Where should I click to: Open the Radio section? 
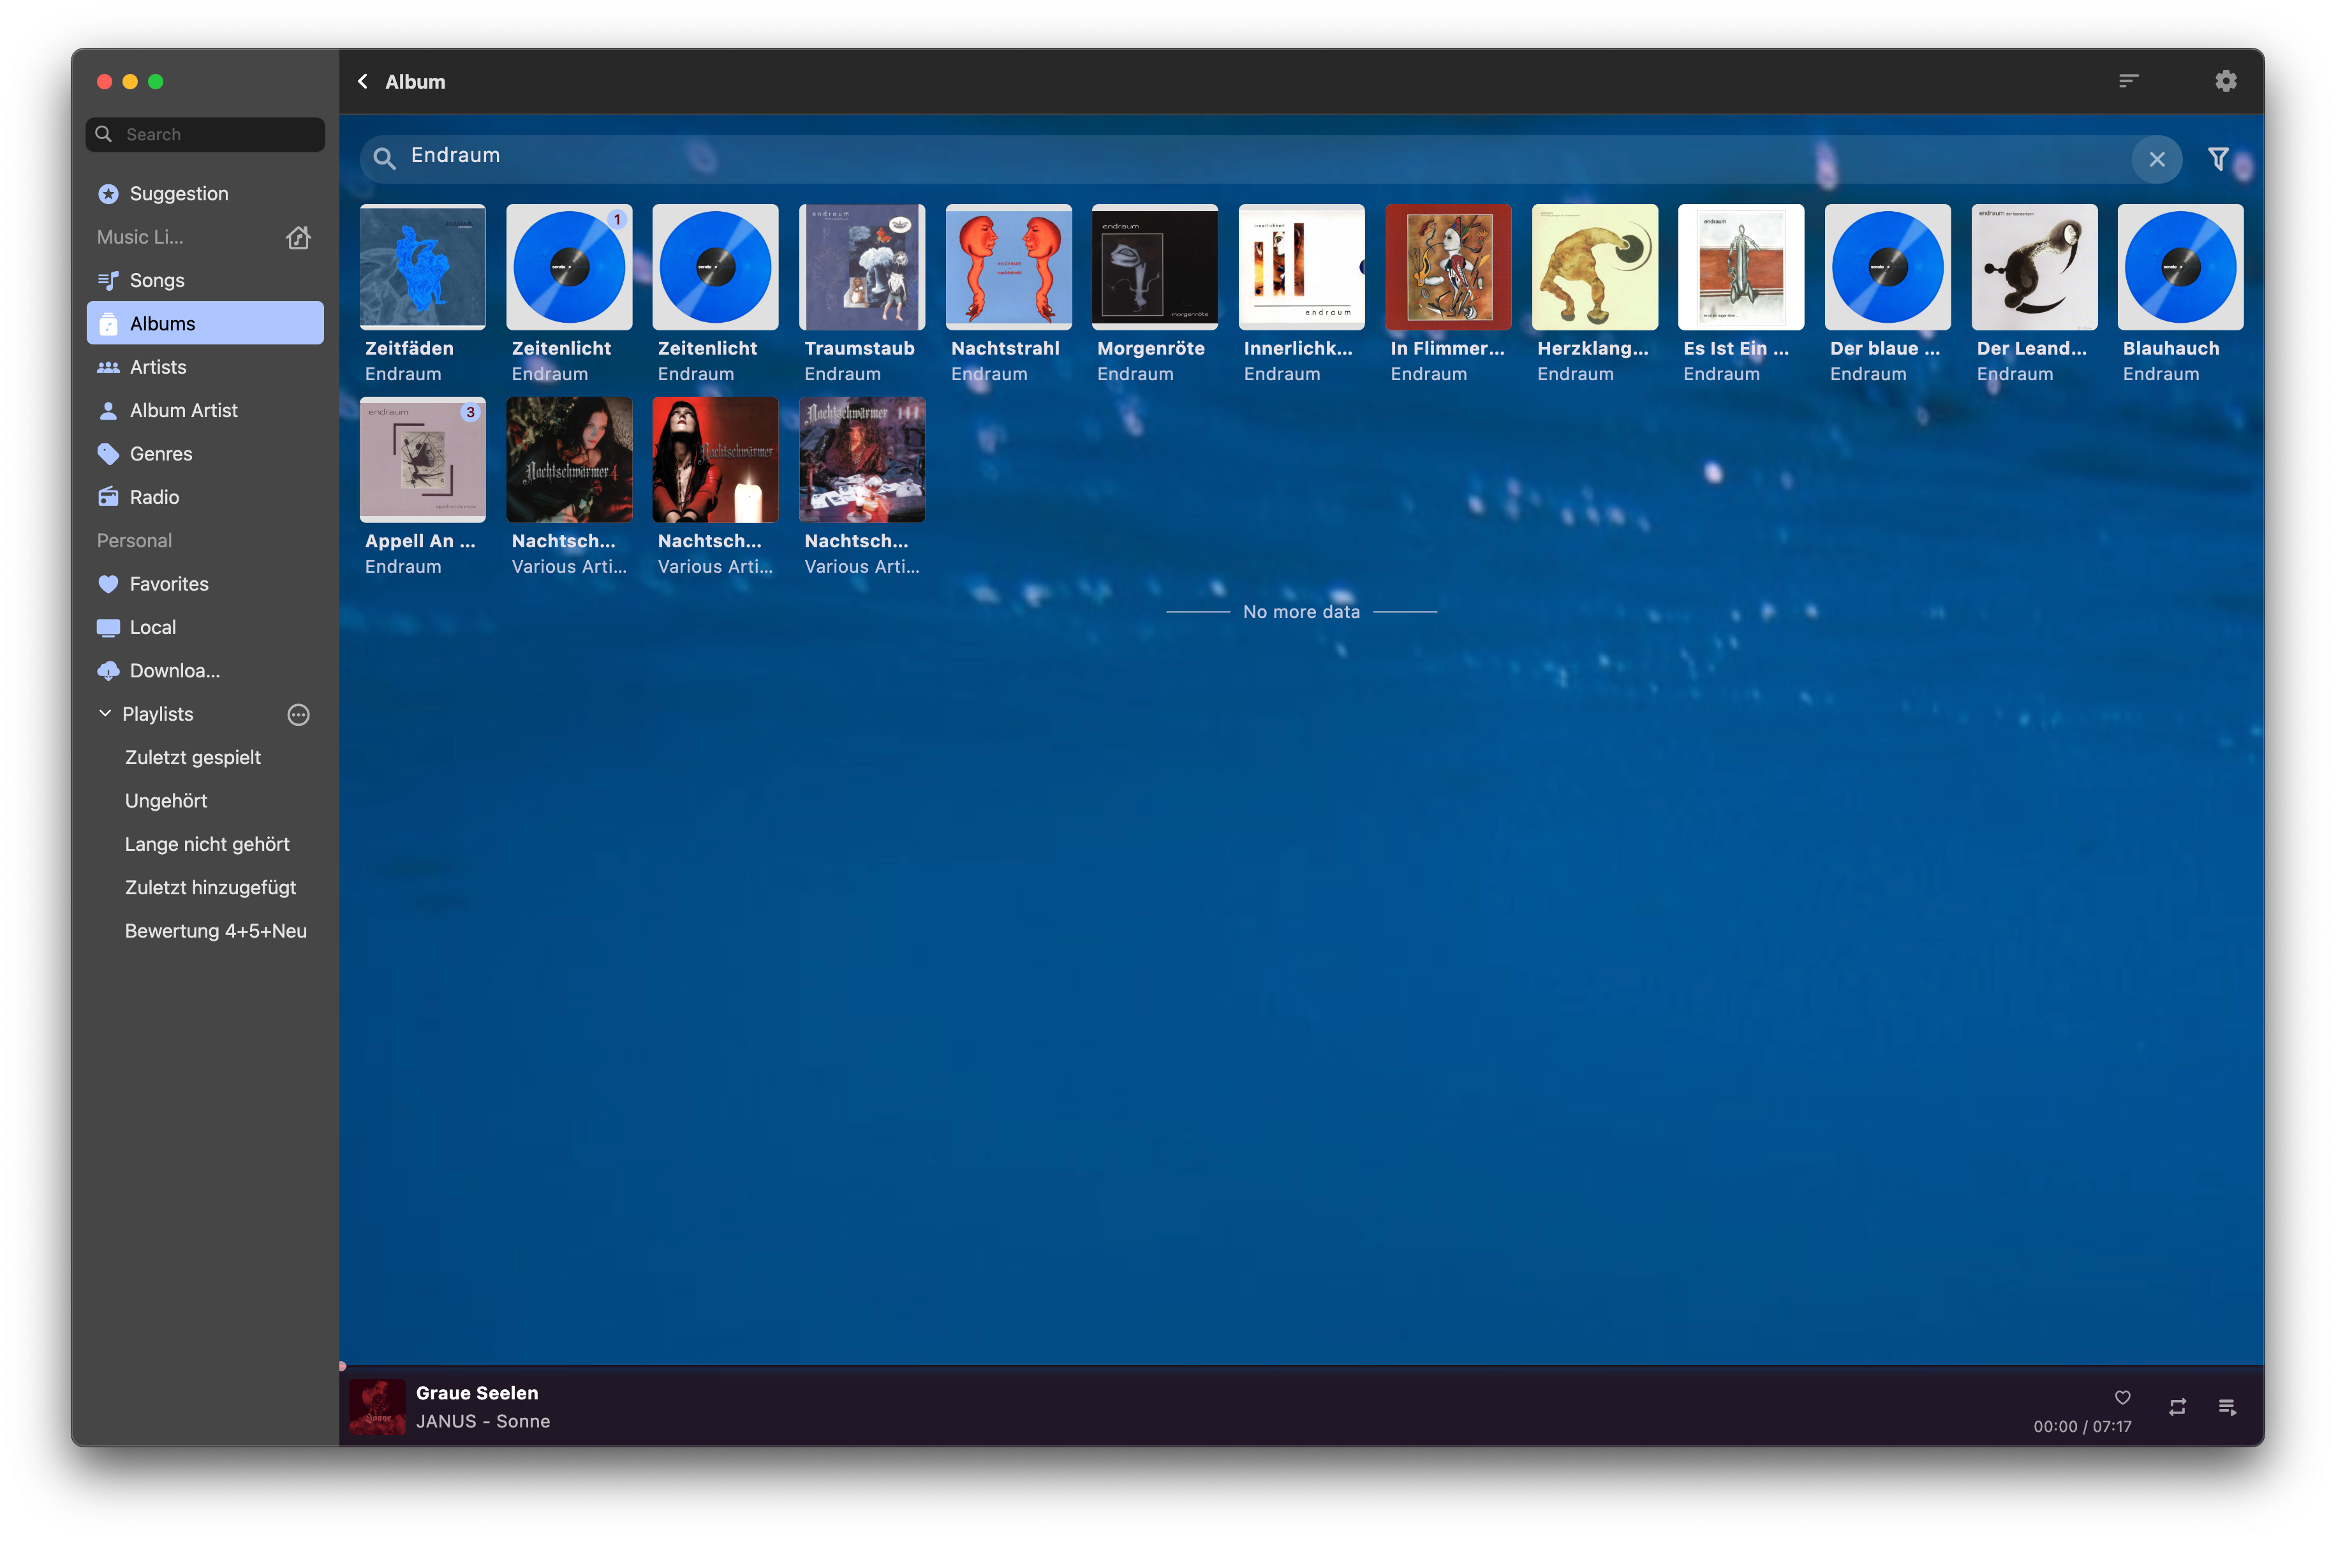(154, 498)
